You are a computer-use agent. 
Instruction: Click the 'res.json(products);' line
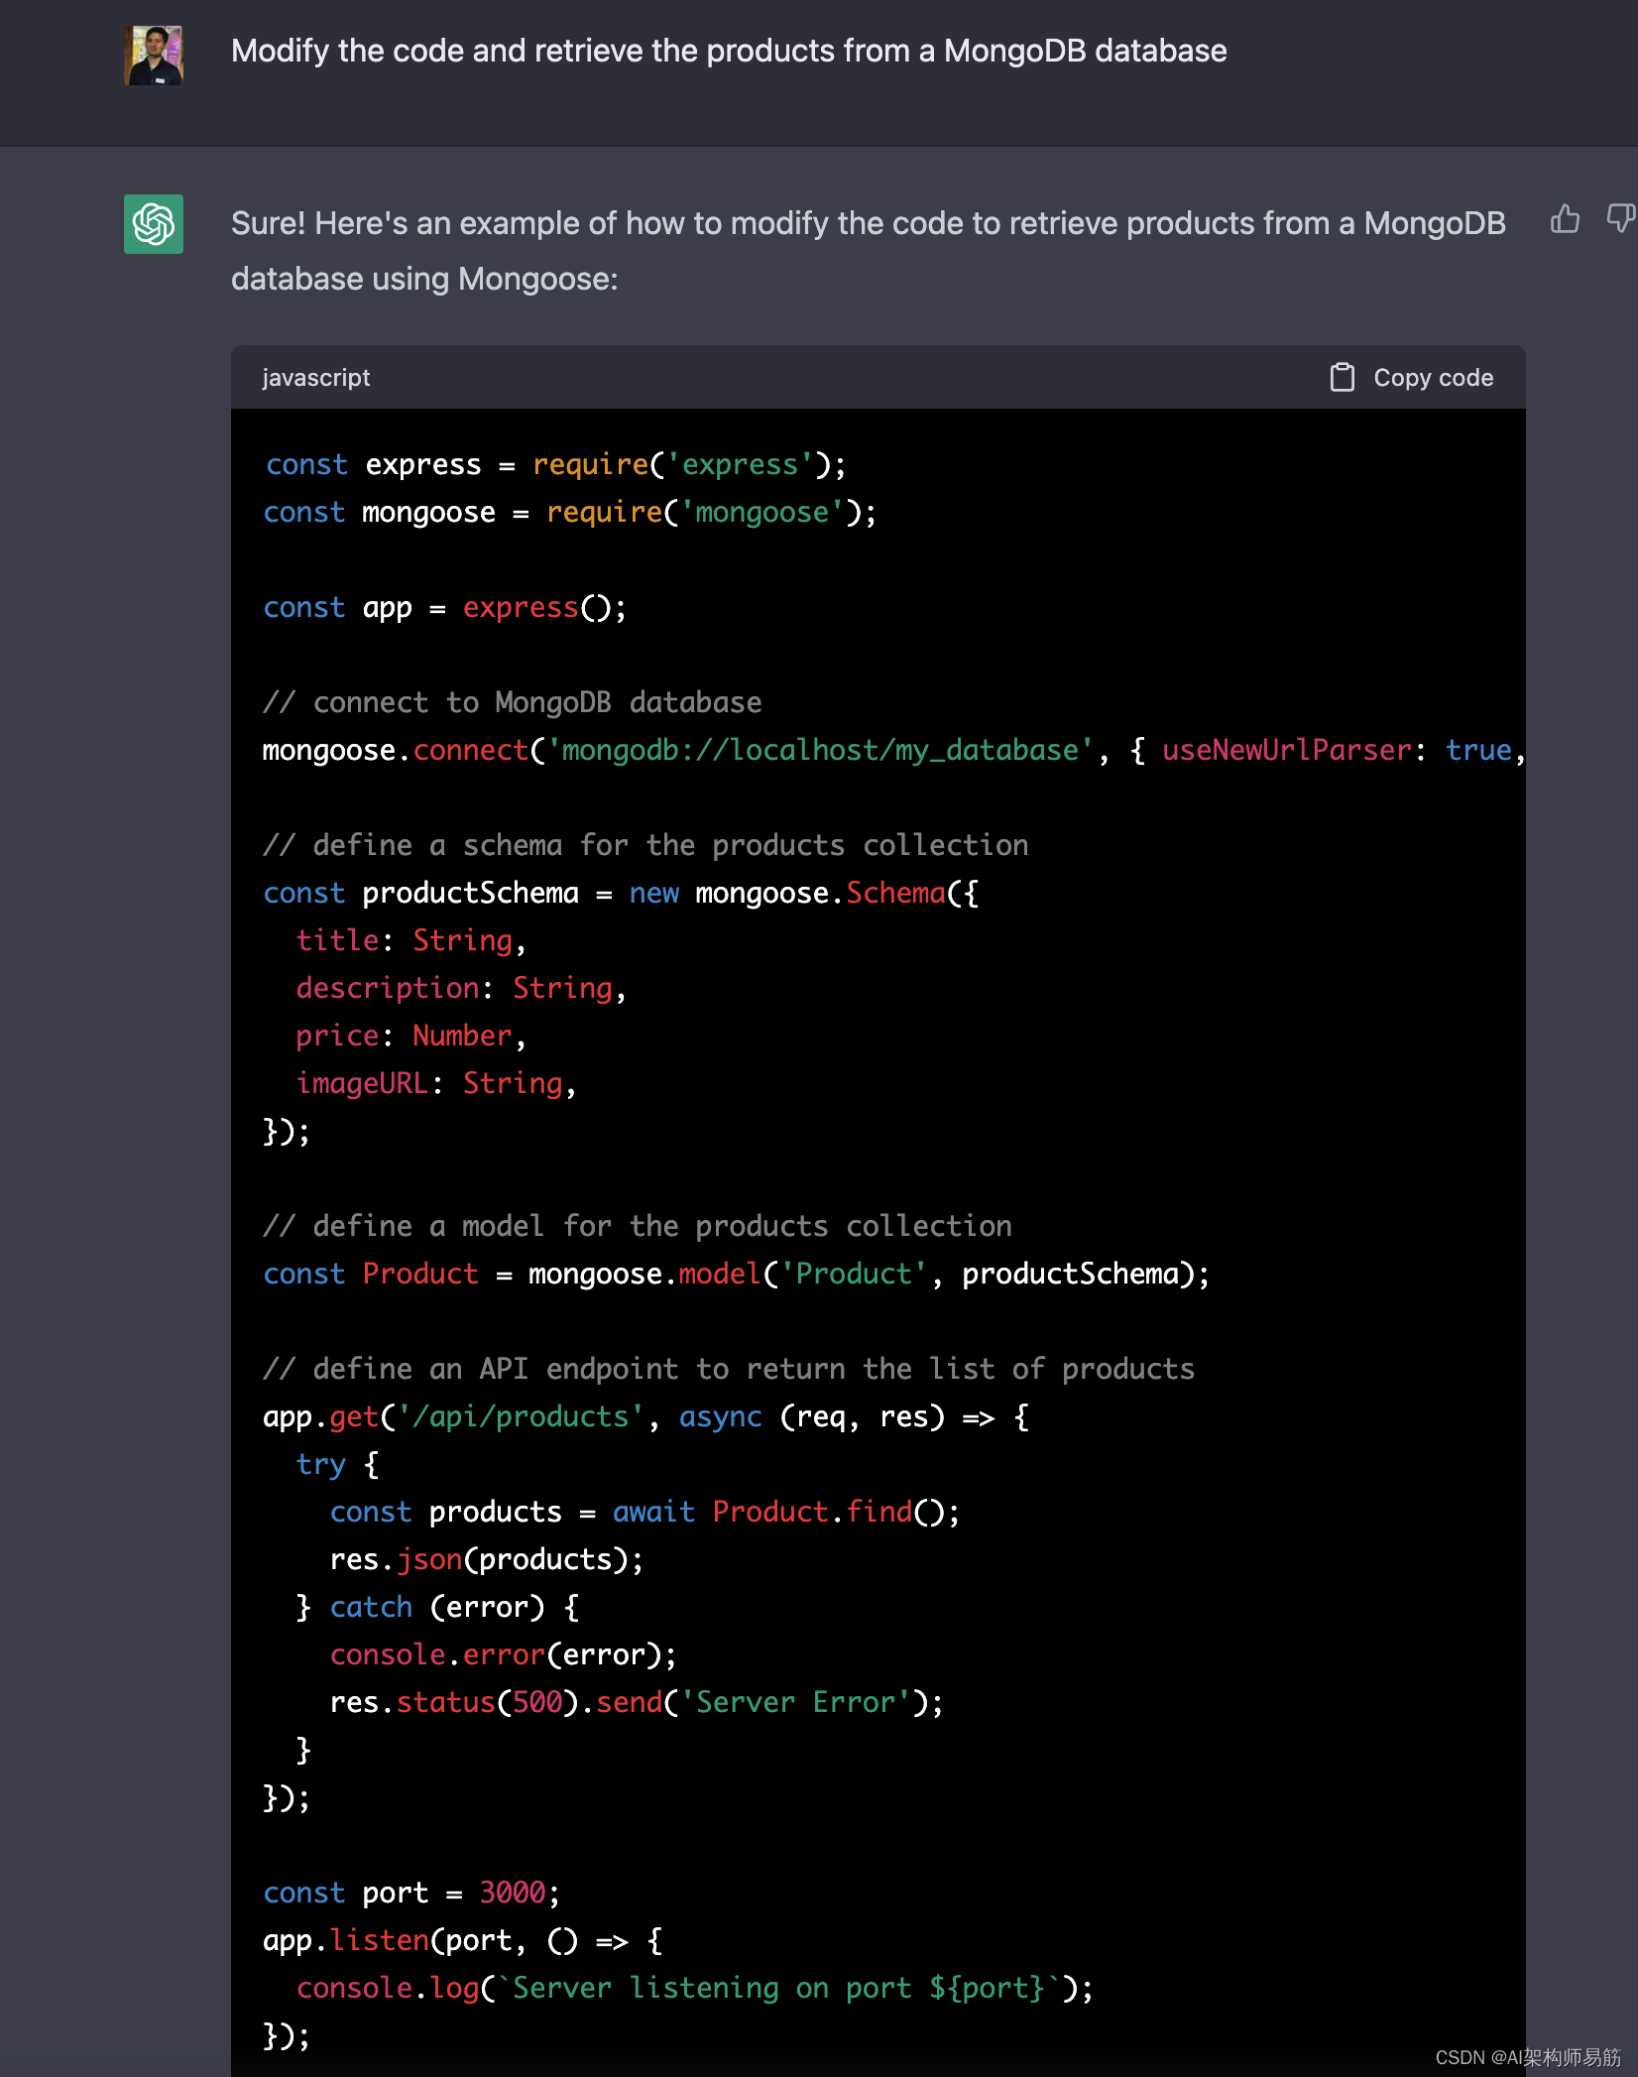coord(487,1559)
